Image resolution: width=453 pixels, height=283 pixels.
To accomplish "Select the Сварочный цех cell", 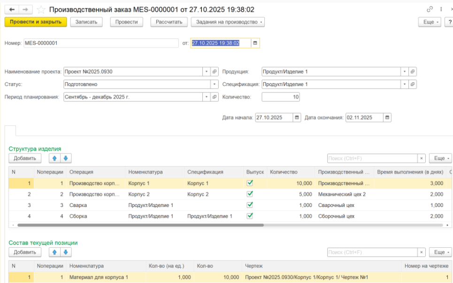I will tap(345, 205).
